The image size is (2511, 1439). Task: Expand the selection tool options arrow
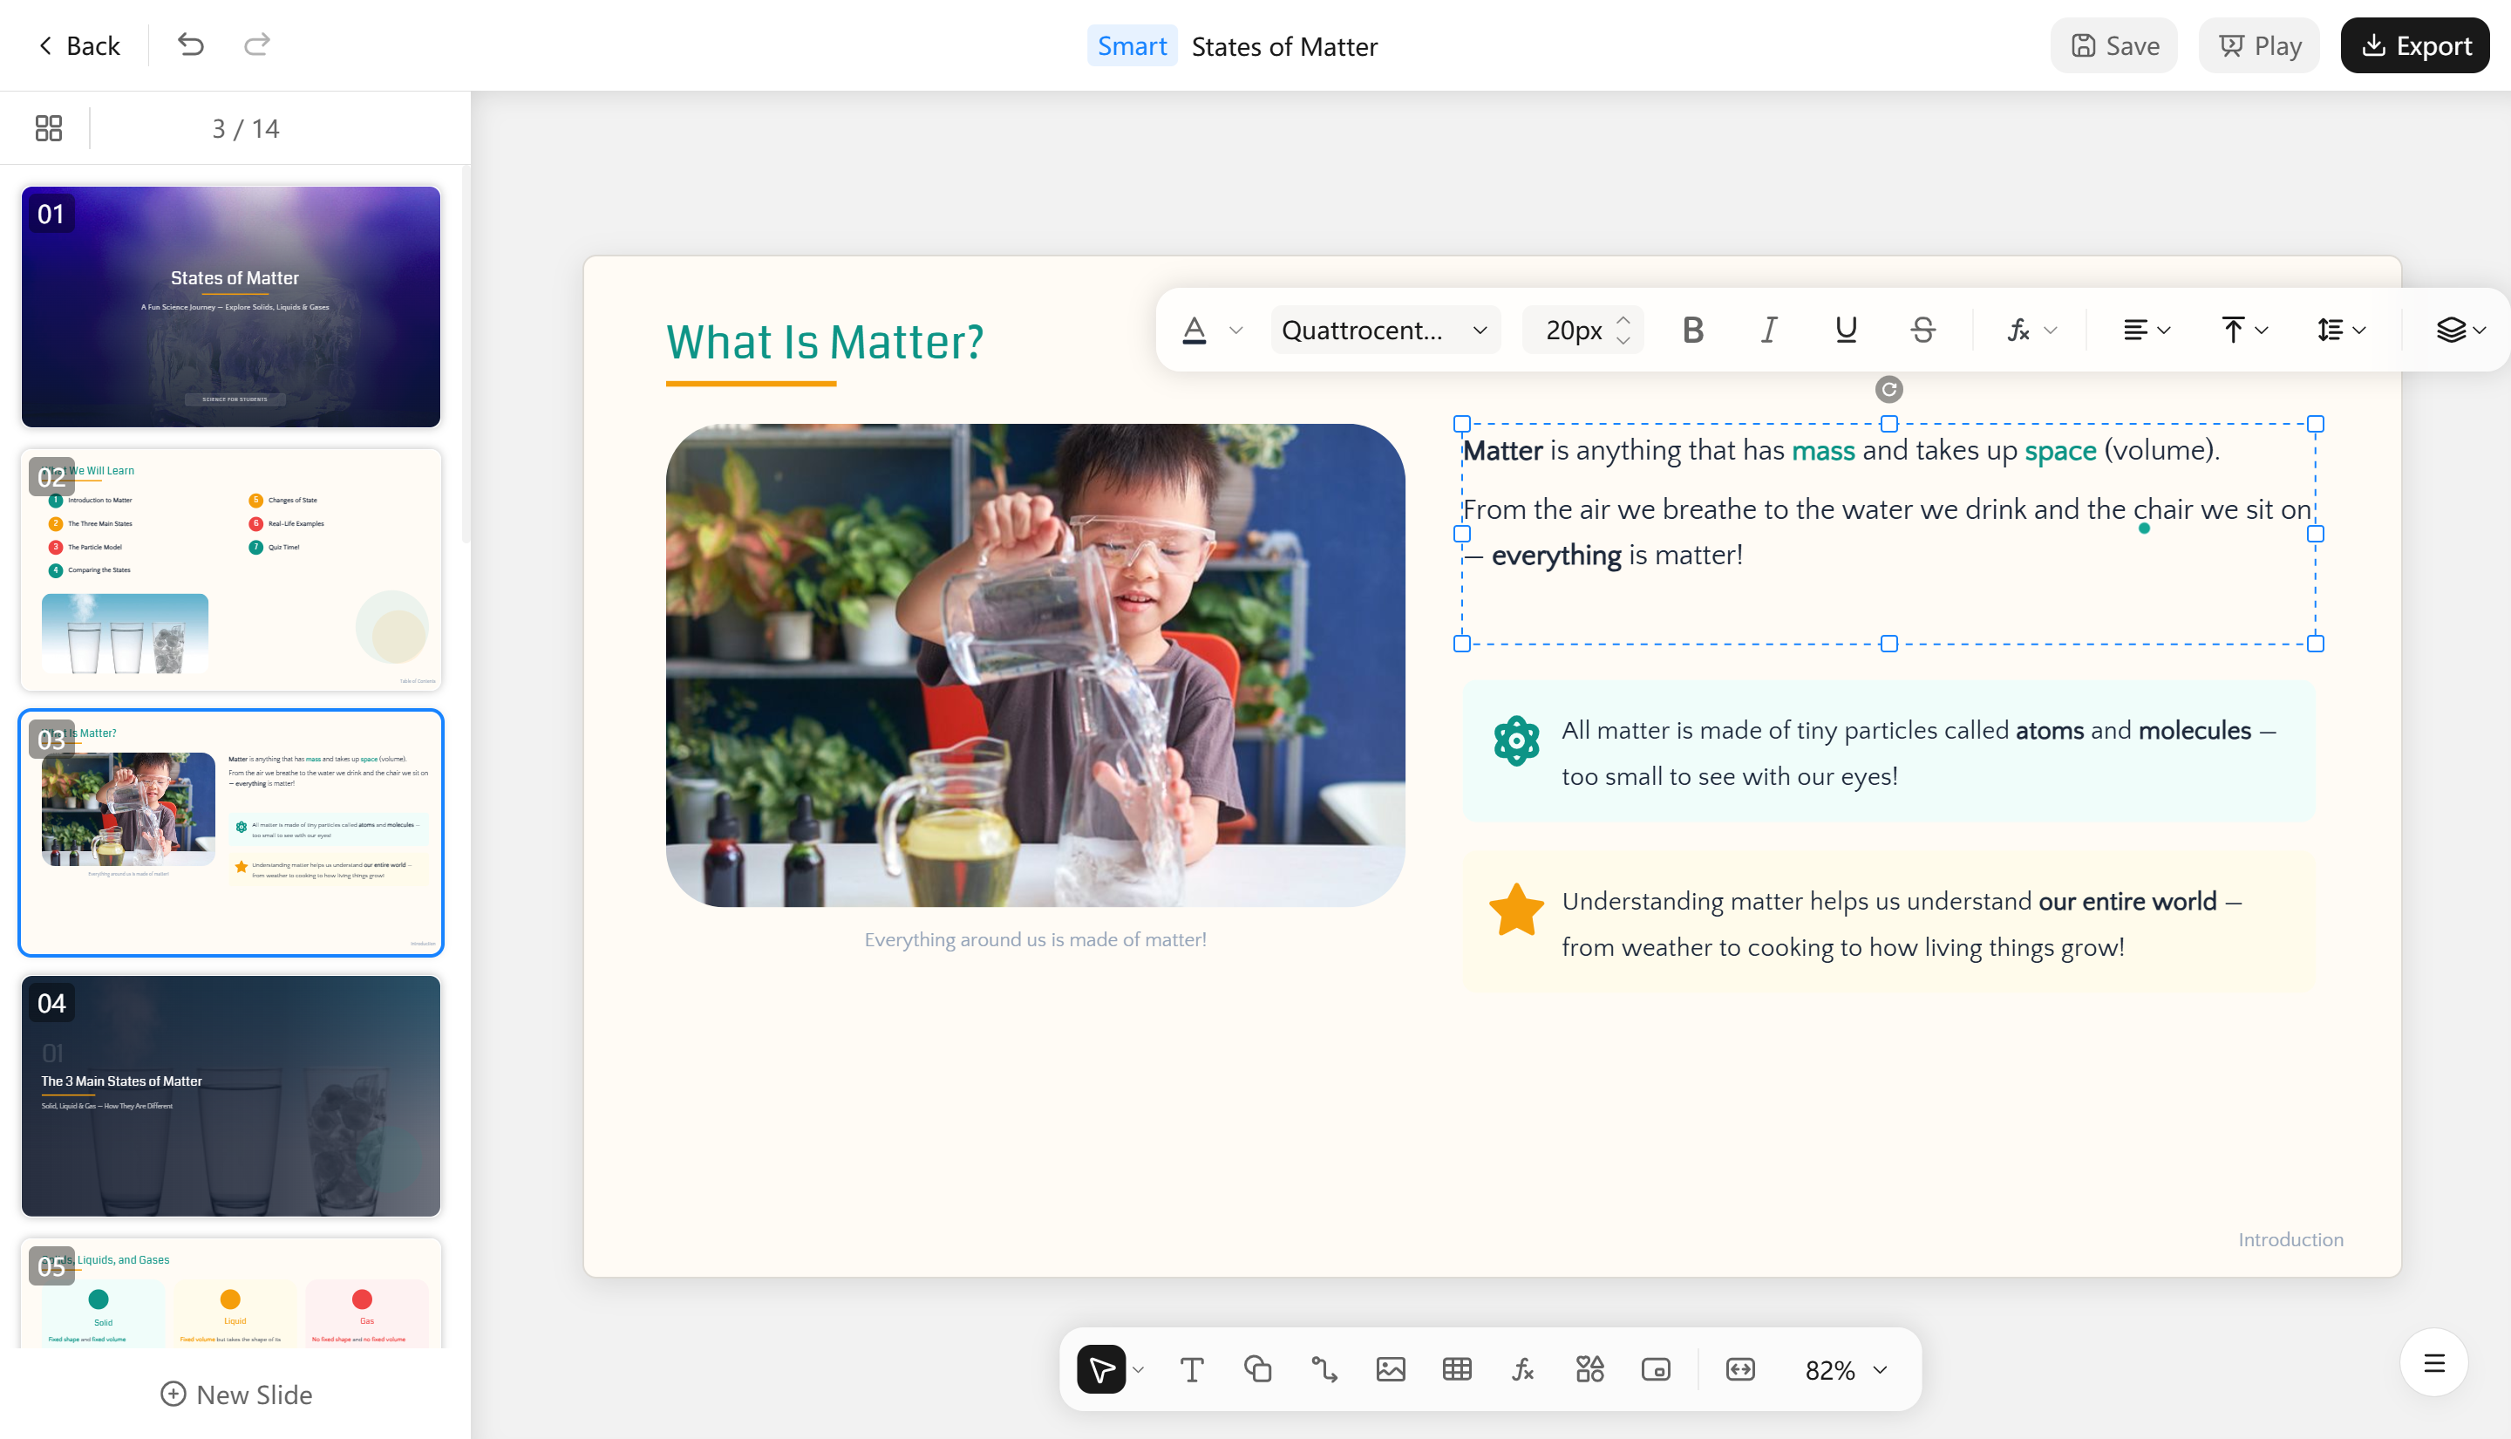point(1138,1370)
